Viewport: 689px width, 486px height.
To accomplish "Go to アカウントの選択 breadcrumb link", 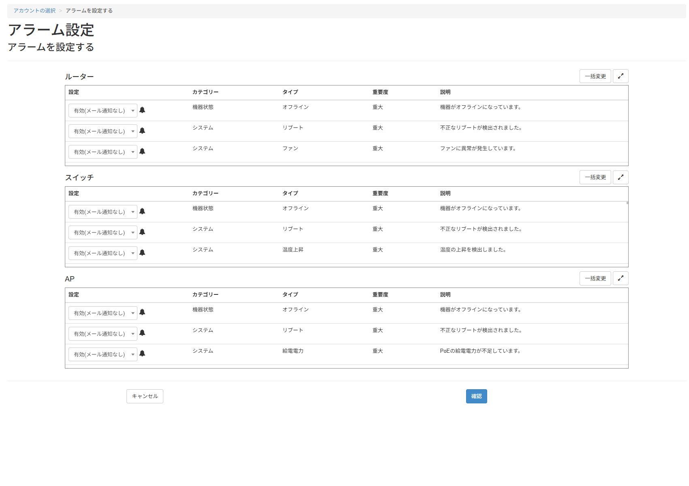I will (34, 11).
